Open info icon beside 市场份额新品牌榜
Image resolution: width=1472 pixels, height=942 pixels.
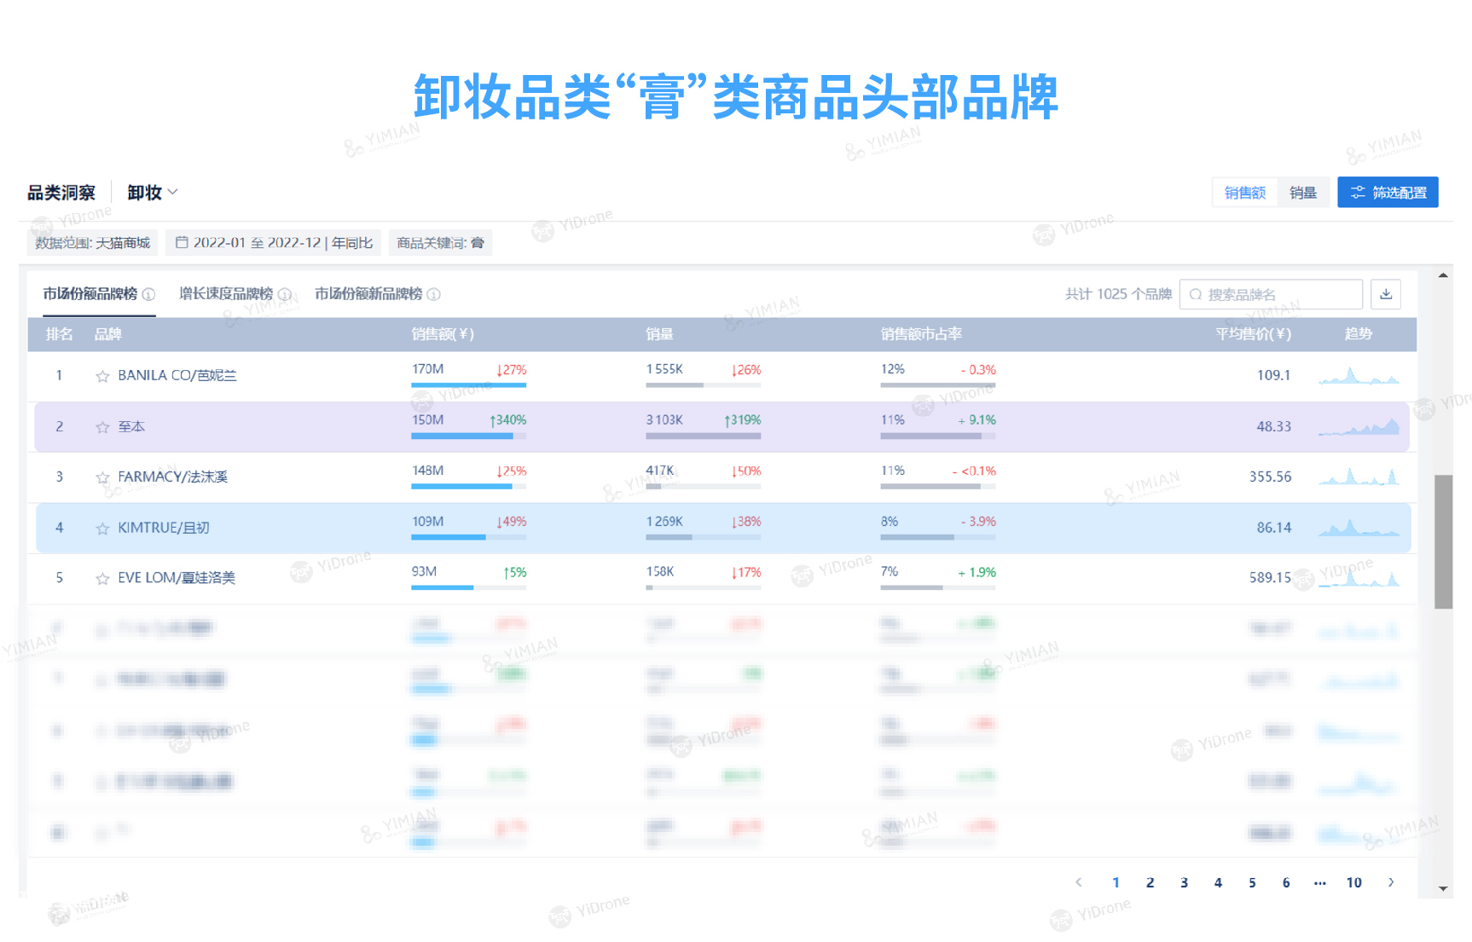(x=434, y=294)
